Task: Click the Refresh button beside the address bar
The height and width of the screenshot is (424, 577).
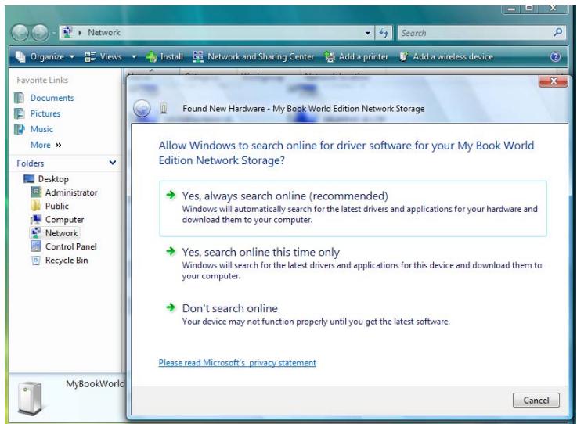Action: point(384,33)
